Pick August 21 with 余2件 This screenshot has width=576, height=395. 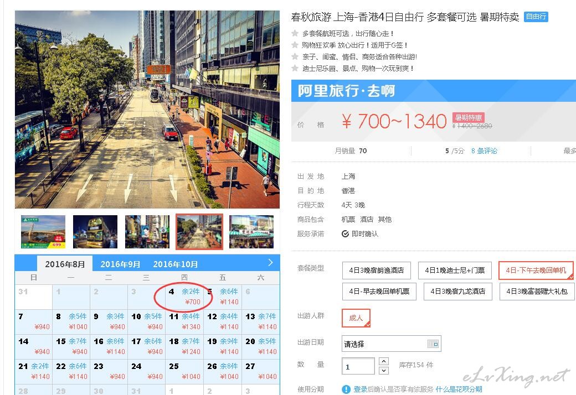(33, 372)
